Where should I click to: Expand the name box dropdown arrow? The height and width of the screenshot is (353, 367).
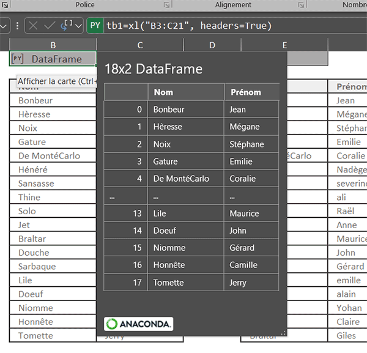coord(3,26)
